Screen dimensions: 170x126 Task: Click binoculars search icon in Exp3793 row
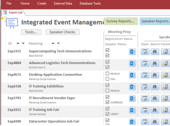(155, 98)
